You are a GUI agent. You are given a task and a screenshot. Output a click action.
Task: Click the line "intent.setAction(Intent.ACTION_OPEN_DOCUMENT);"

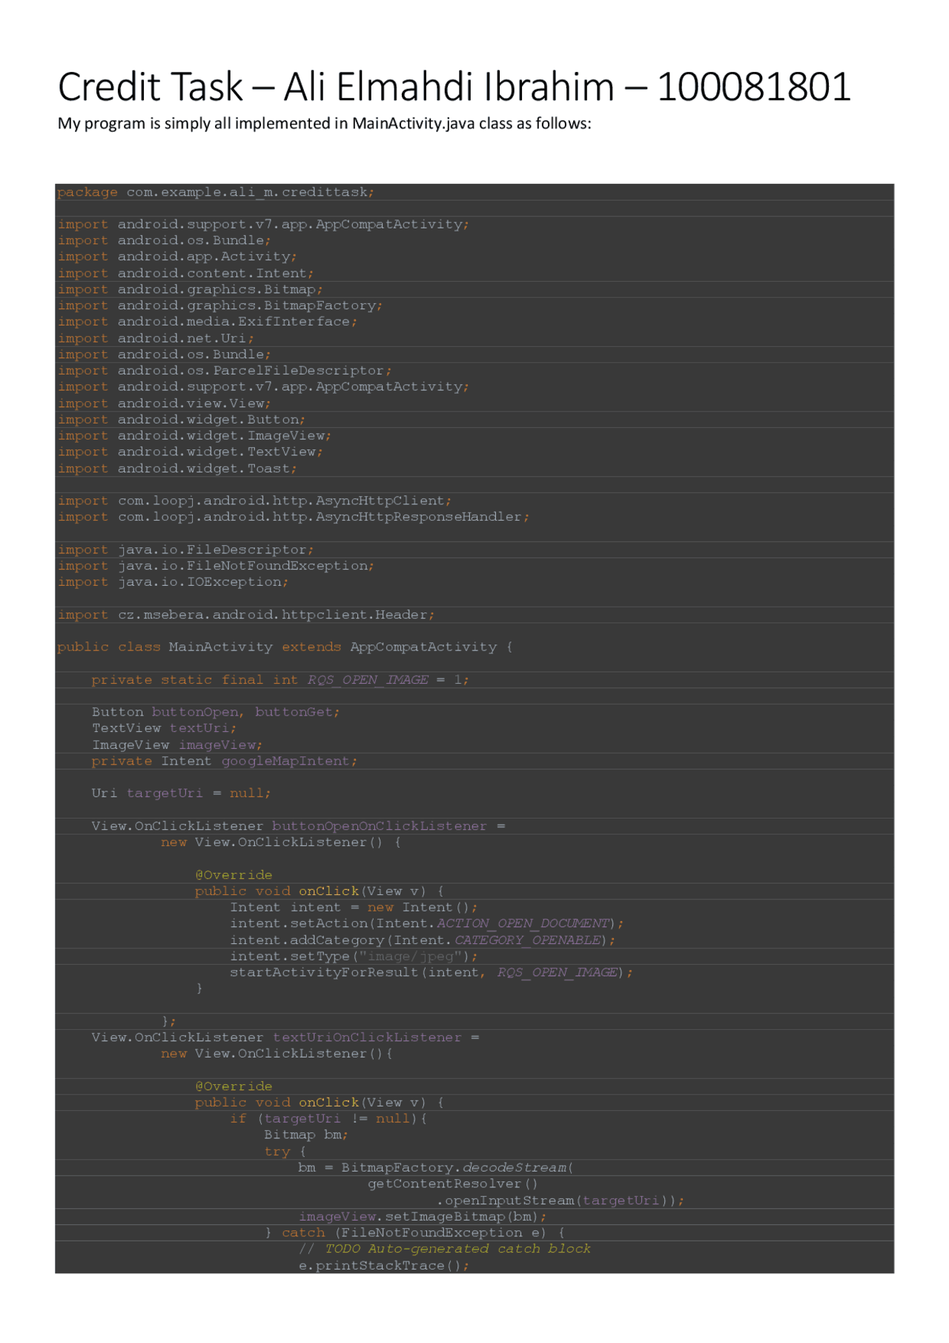[427, 924]
